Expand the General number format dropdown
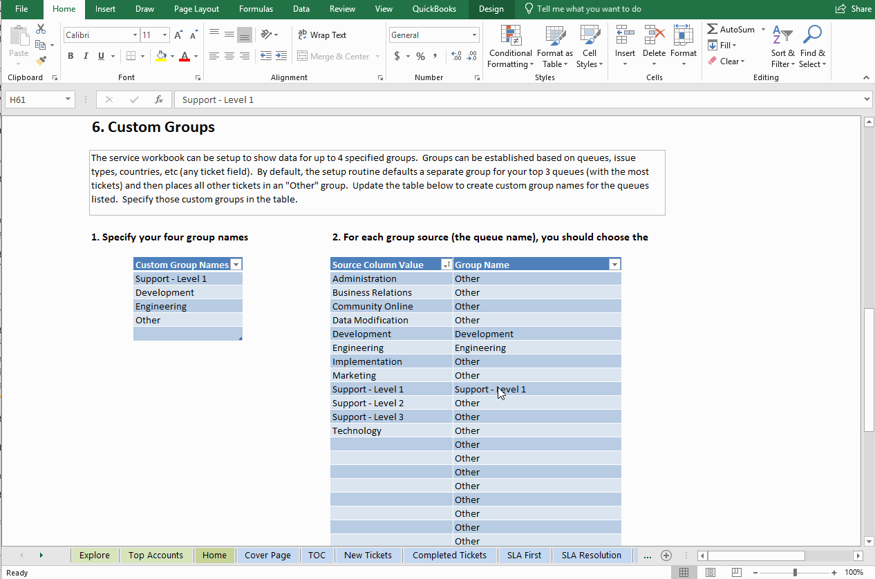 pos(474,35)
